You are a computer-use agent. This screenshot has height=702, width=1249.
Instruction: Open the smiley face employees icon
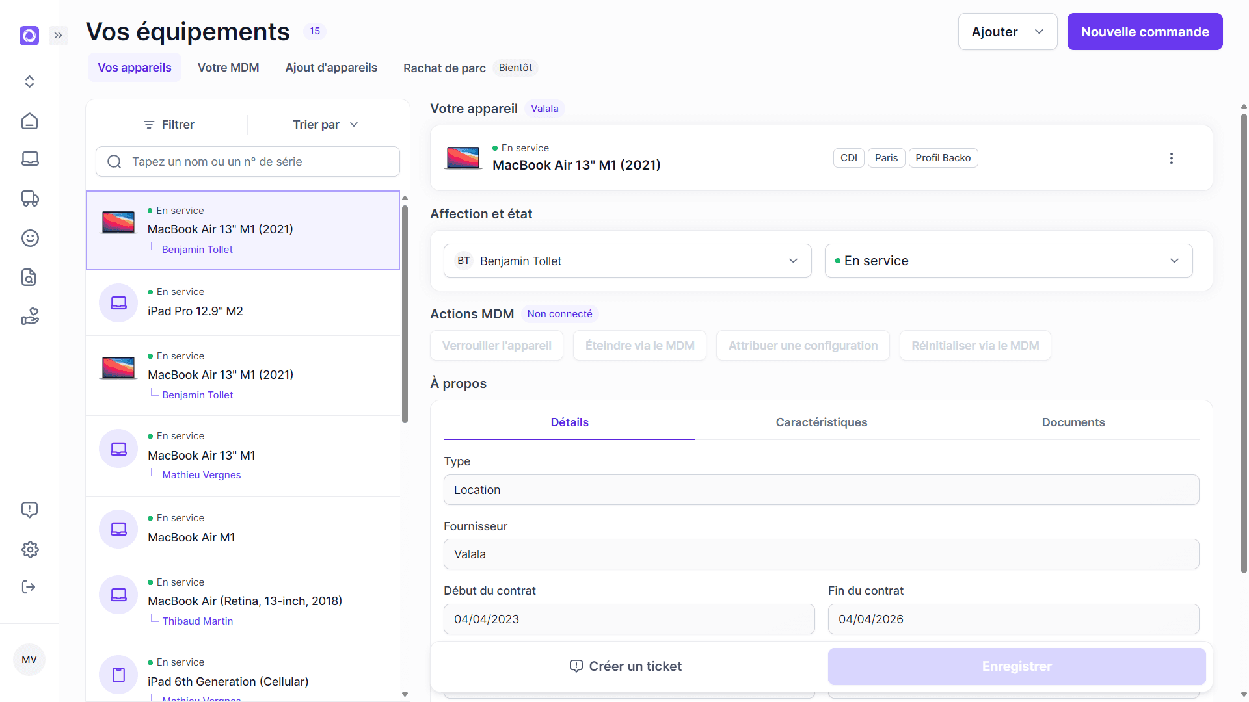[30, 238]
